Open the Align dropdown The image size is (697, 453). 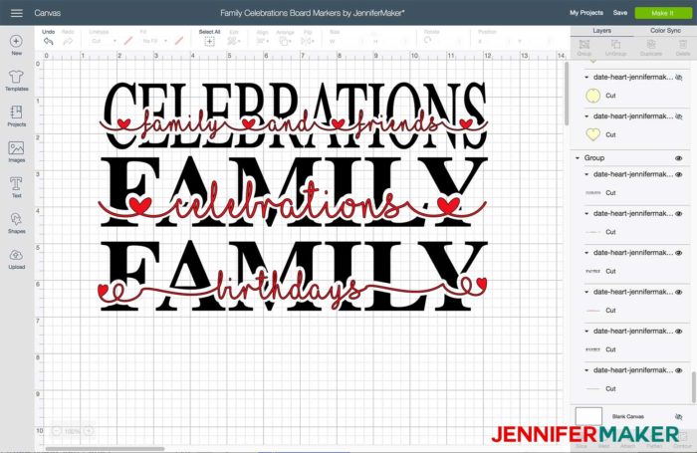262,42
